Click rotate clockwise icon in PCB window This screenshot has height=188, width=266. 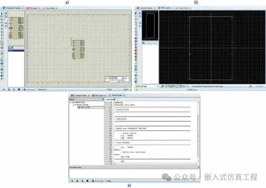140,13
